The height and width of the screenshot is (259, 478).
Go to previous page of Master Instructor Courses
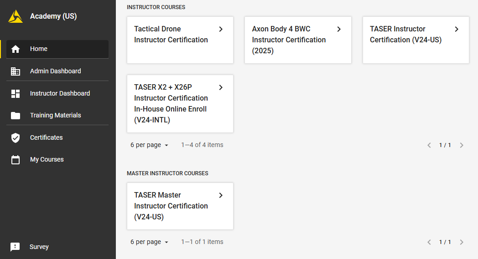coord(429,242)
